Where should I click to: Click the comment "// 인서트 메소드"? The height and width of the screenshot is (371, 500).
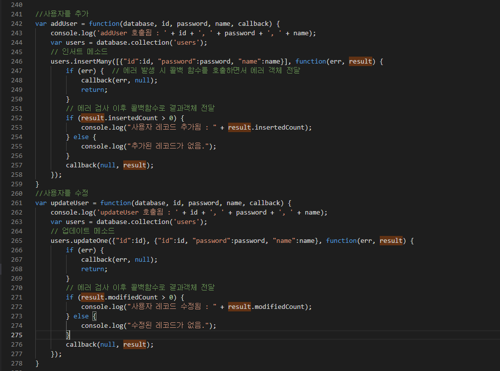pos(79,52)
